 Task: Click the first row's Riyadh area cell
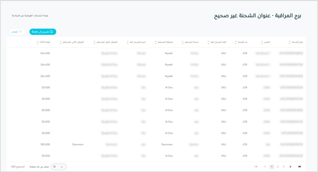click(169, 53)
